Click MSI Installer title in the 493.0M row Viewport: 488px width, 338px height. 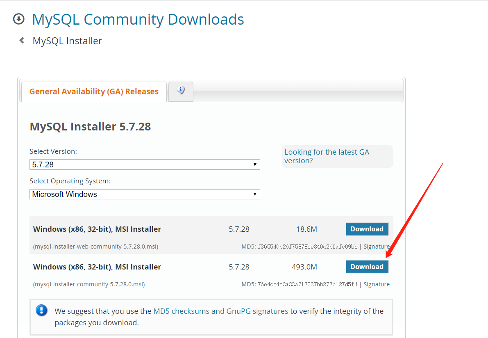(97, 267)
